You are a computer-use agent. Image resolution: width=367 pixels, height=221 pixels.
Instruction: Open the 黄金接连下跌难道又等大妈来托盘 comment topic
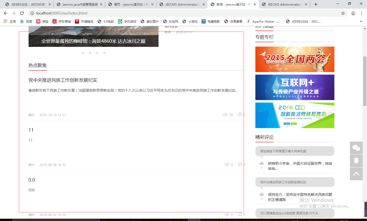(295, 151)
